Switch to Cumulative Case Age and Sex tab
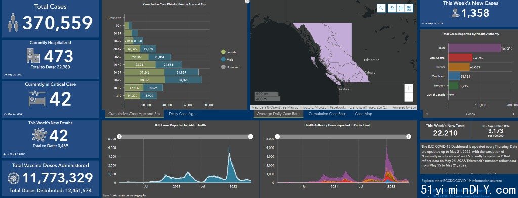518x198 pixels. pos(135,114)
